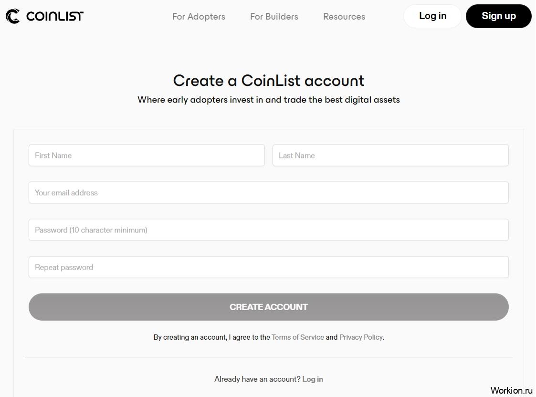Open the Terms of Service link
This screenshot has height=397, width=536.
point(298,337)
